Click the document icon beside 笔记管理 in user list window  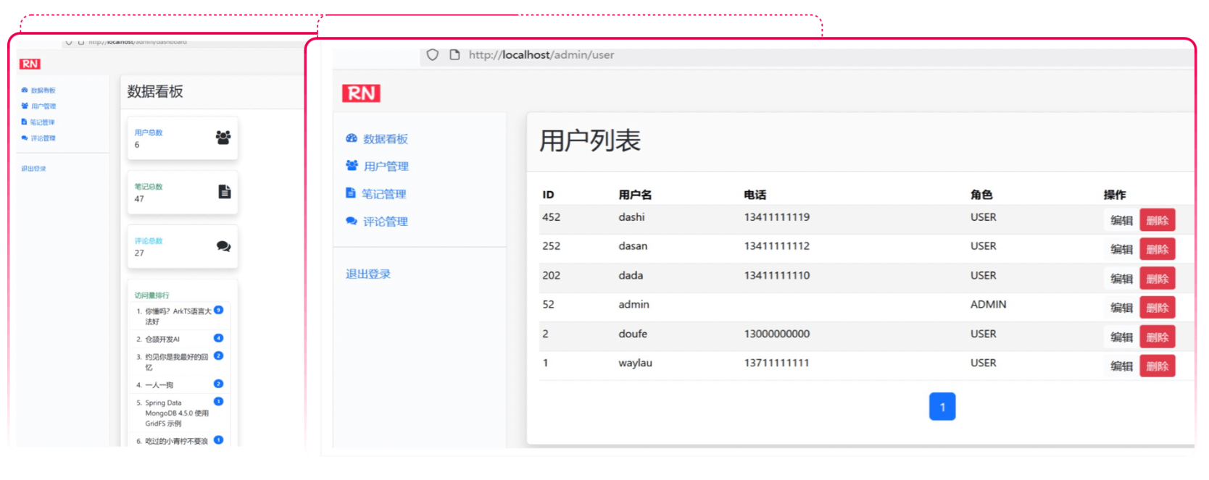tap(351, 193)
